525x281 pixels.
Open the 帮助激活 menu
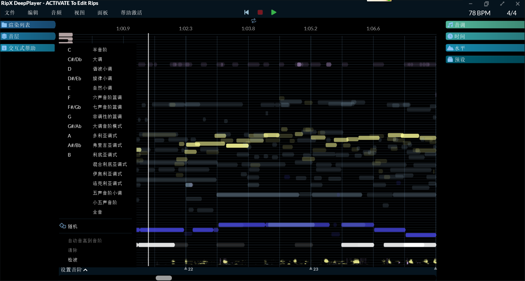pyautogui.click(x=131, y=13)
